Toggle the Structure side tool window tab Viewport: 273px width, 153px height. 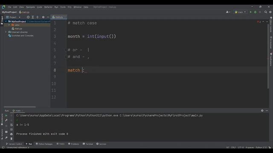2,134
